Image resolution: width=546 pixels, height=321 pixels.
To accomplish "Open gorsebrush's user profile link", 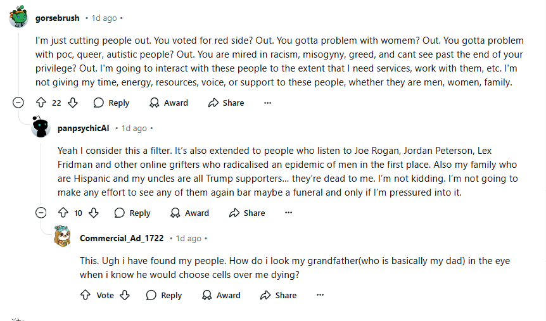I will tap(58, 18).
